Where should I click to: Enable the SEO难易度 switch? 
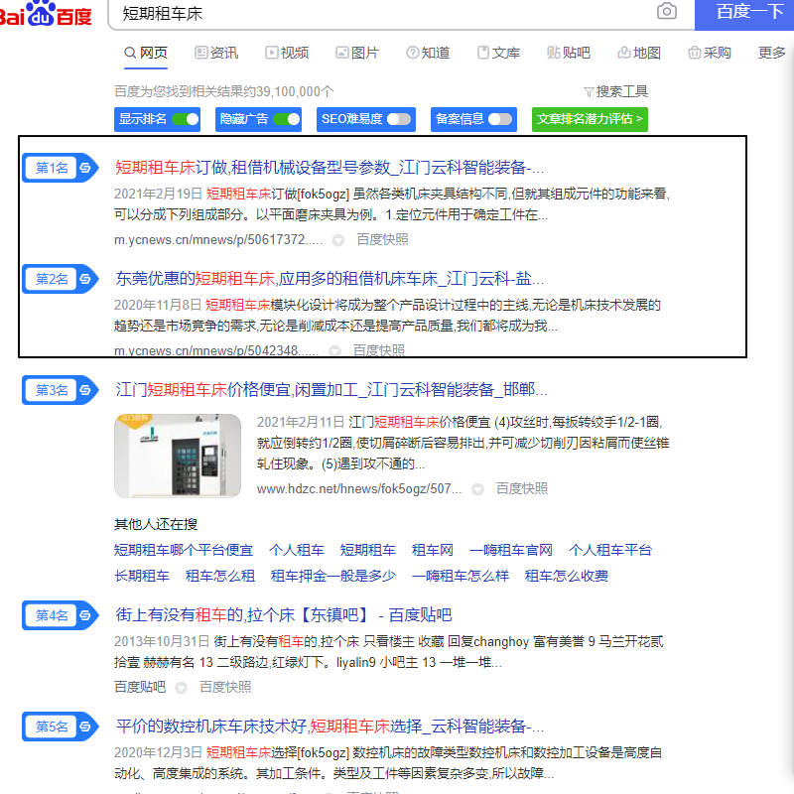(x=399, y=119)
